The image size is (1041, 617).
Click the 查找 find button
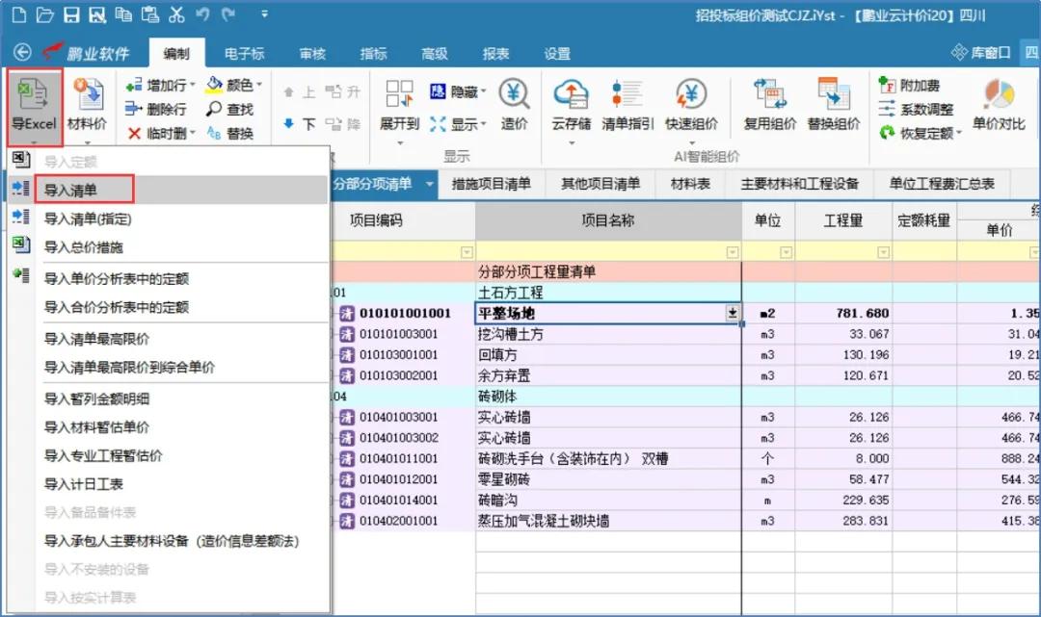[230, 110]
